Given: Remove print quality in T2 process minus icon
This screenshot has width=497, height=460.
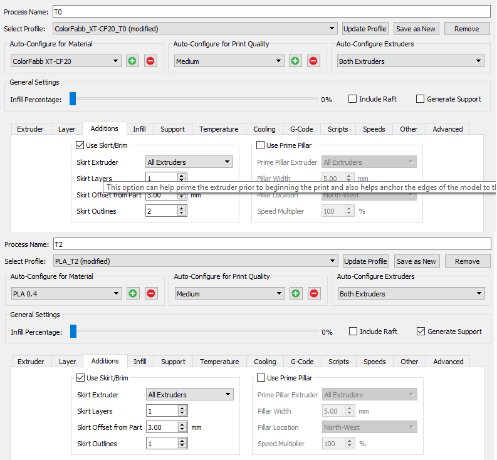Looking at the screenshot, I should [x=314, y=293].
